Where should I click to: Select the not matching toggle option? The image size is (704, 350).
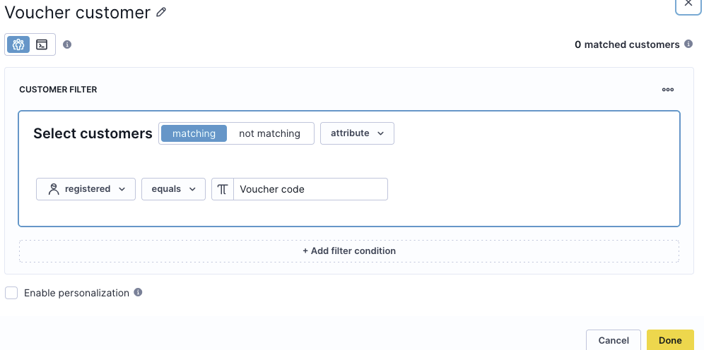point(269,133)
